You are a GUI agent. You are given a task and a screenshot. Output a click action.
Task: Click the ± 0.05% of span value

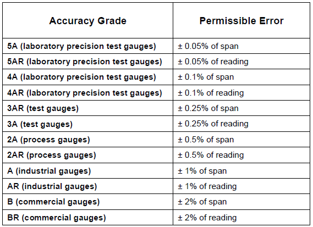(x=208, y=46)
